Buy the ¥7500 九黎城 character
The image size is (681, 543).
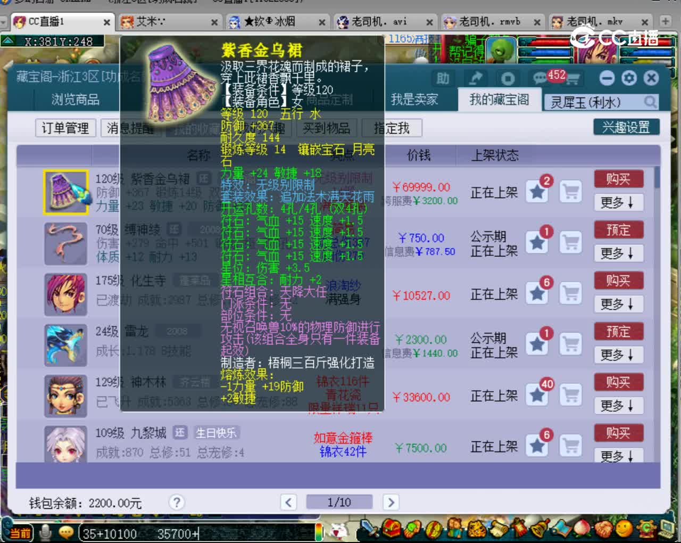(x=618, y=433)
